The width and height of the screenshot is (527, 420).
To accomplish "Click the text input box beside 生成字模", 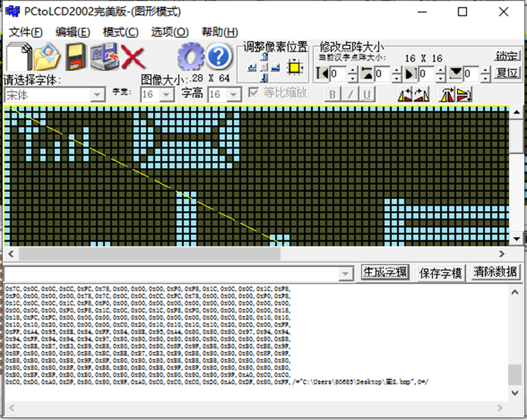I will click(x=172, y=275).
